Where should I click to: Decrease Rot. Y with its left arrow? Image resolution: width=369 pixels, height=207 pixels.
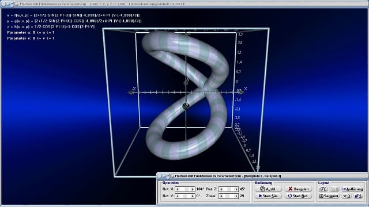tap(178, 196)
